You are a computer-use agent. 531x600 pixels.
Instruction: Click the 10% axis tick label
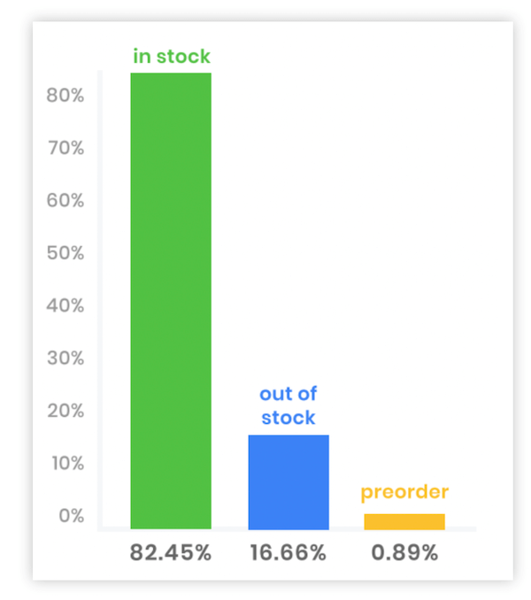(65, 464)
